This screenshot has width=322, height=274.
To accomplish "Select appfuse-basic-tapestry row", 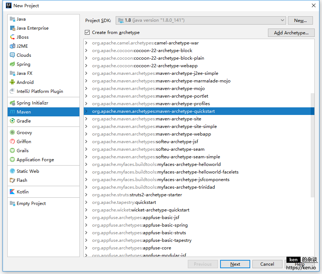I will [199, 240].
